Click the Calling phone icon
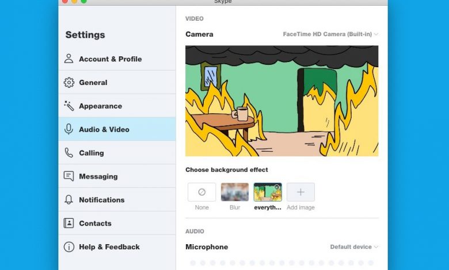 click(69, 153)
